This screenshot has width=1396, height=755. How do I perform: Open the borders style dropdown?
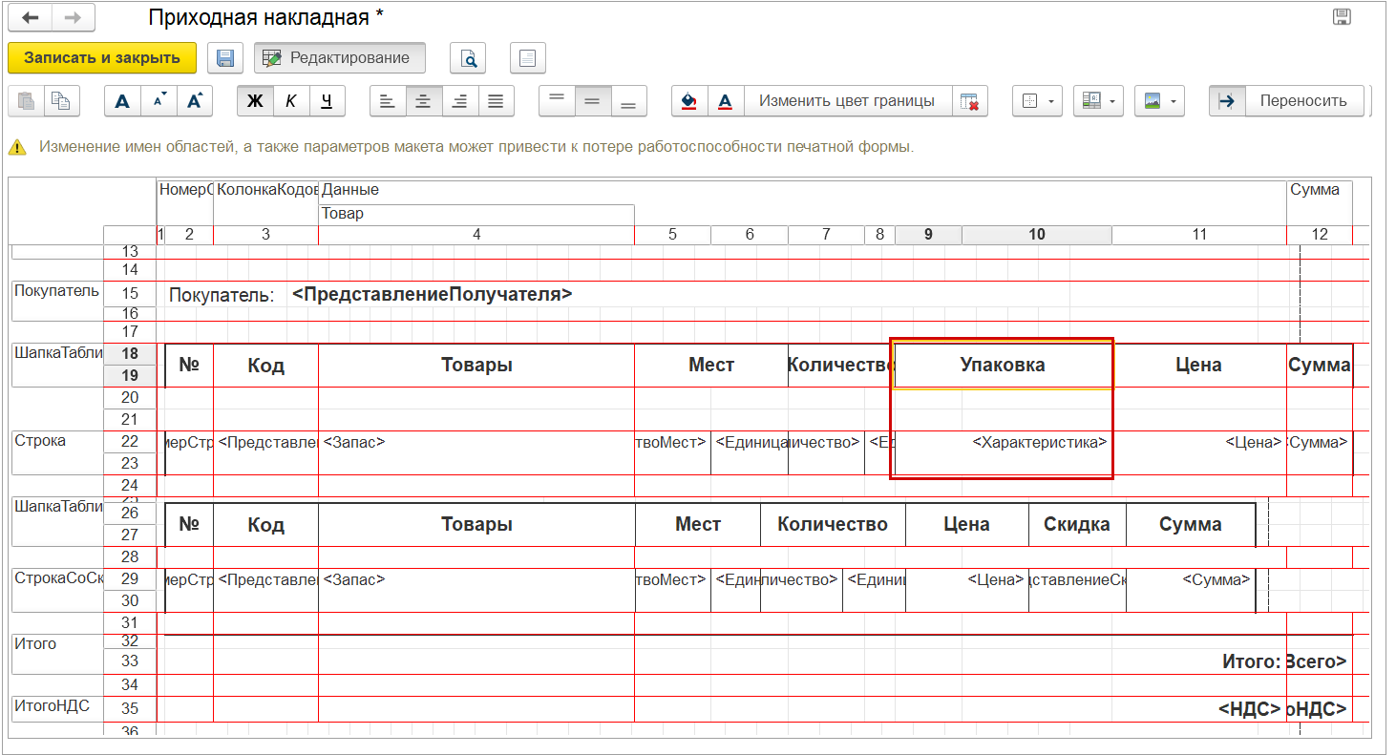[1037, 100]
